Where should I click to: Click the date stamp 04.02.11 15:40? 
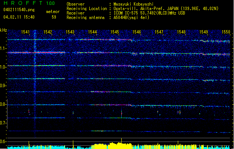tap(19, 17)
